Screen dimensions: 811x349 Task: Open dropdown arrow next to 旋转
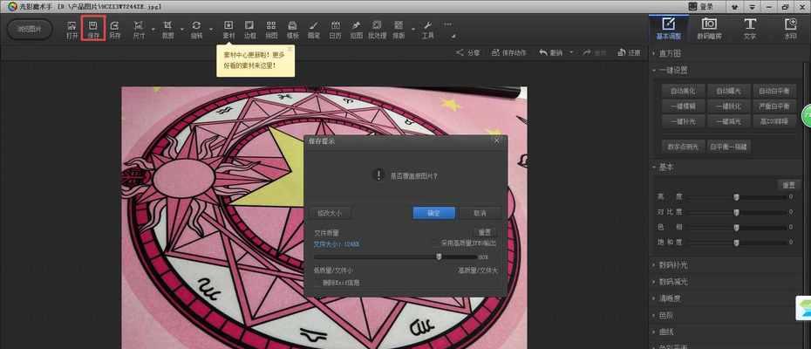pyautogui.click(x=211, y=29)
